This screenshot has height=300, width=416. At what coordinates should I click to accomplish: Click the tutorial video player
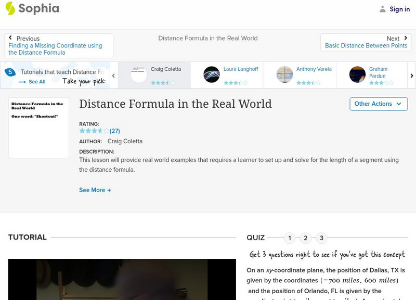(x=122, y=279)
